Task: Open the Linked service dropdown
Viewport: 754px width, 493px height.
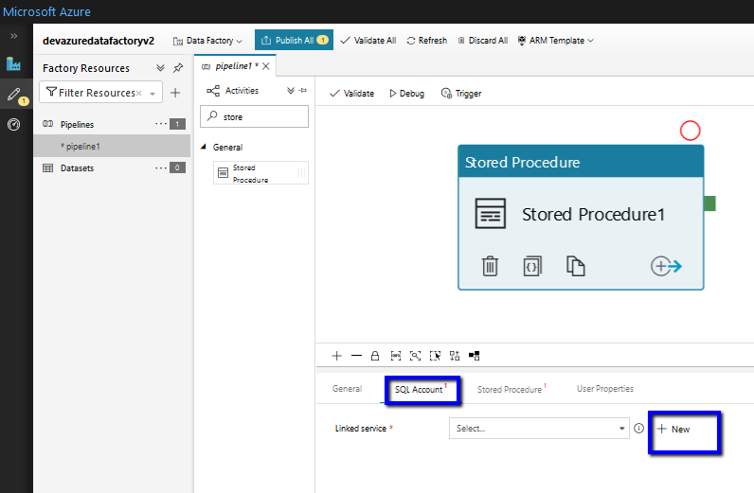Action: click(538, 429)
